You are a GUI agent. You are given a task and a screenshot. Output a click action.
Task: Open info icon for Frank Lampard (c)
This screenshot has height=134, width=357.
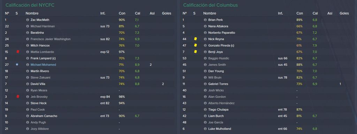pyautogui.click(x=28, y=58)
